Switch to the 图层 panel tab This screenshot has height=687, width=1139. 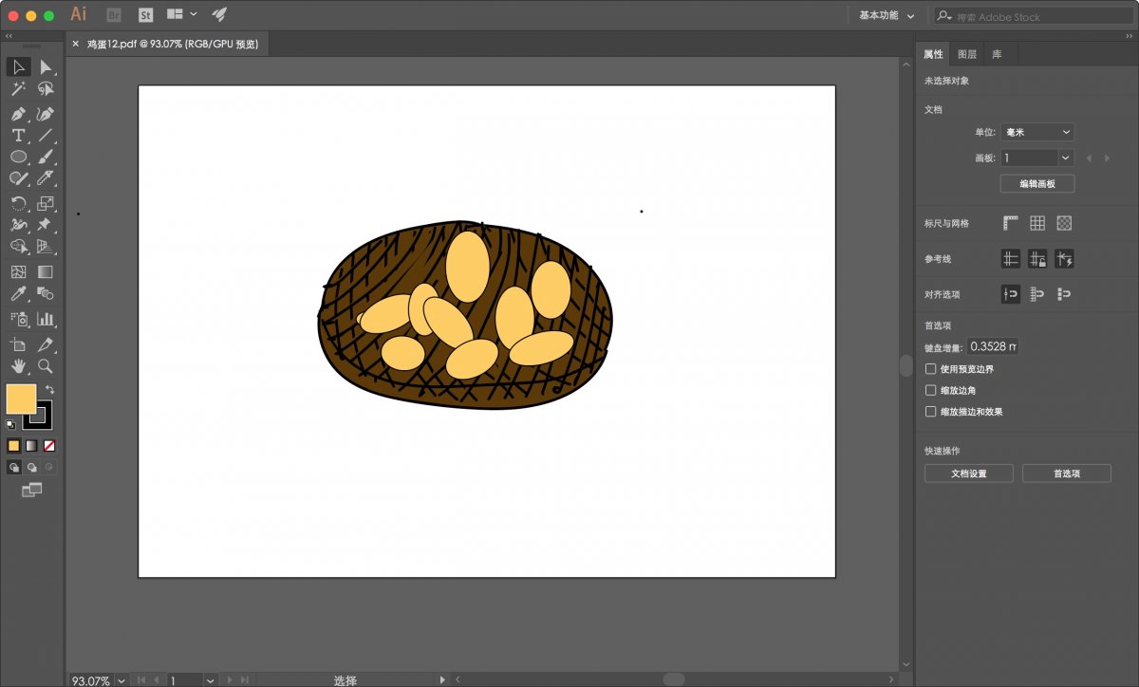pyautogui.click(x=966, y=54)
